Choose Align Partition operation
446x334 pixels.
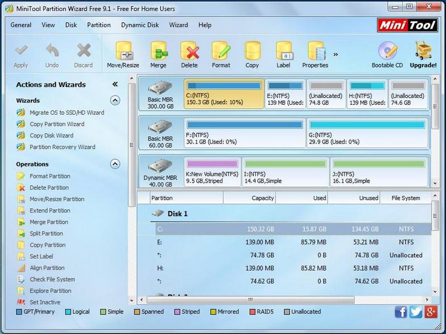click(41, 268)
